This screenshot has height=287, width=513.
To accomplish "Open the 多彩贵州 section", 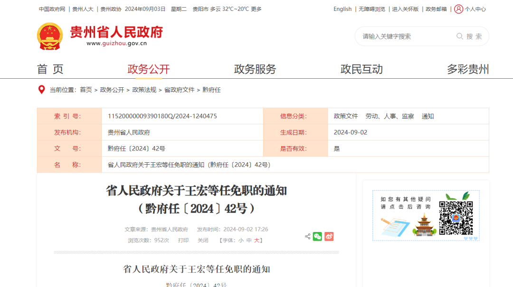I will [467, 69].
